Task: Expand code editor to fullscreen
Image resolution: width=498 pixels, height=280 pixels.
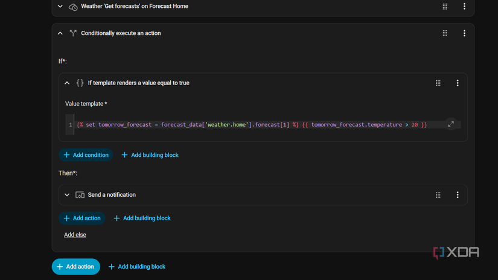Action: coord(451,124)
